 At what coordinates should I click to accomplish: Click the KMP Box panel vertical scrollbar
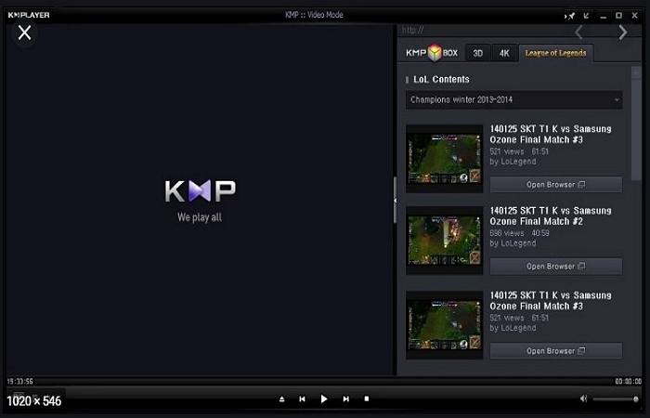click(636, 124)
